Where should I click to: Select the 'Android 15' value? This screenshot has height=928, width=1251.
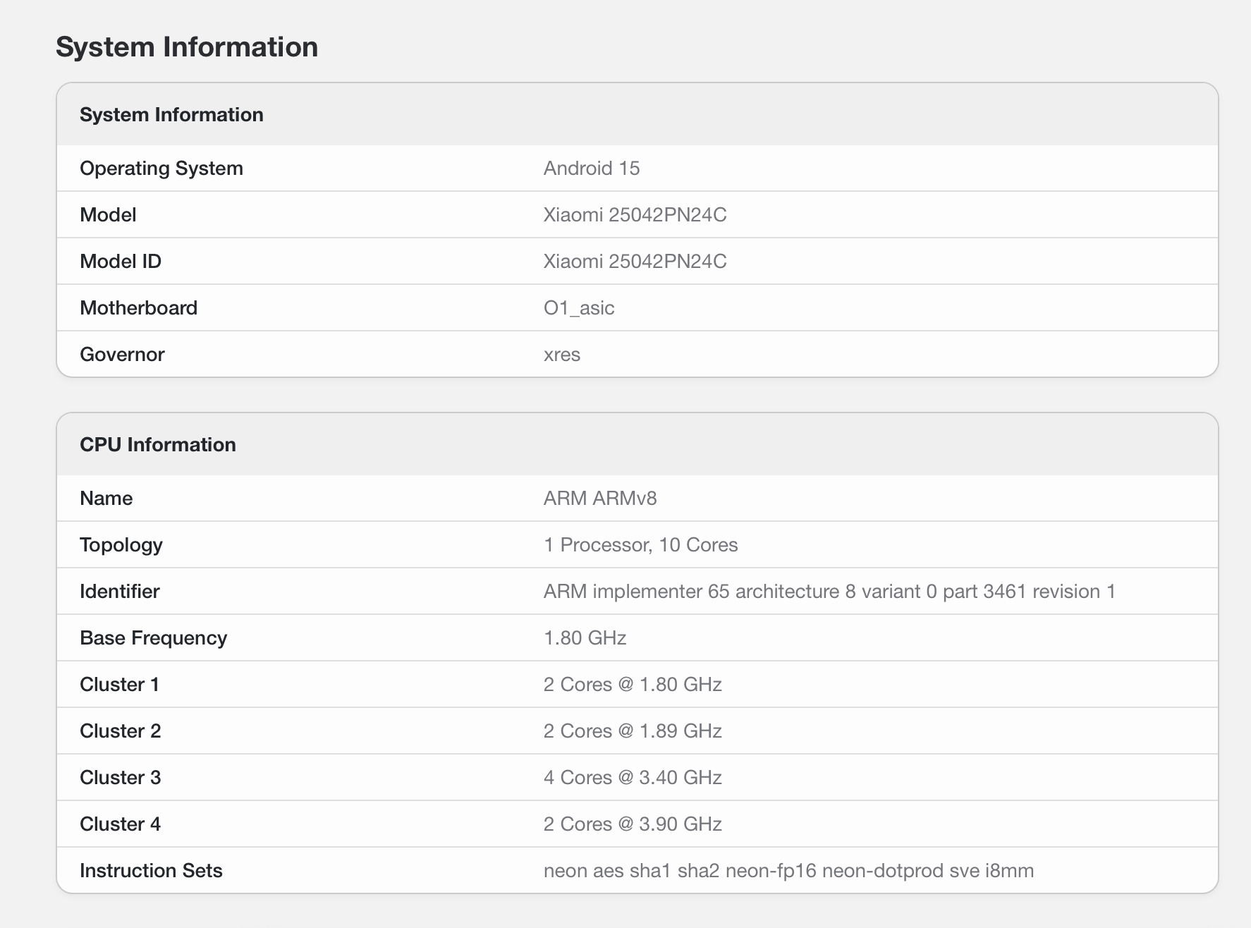click(592, 169)
